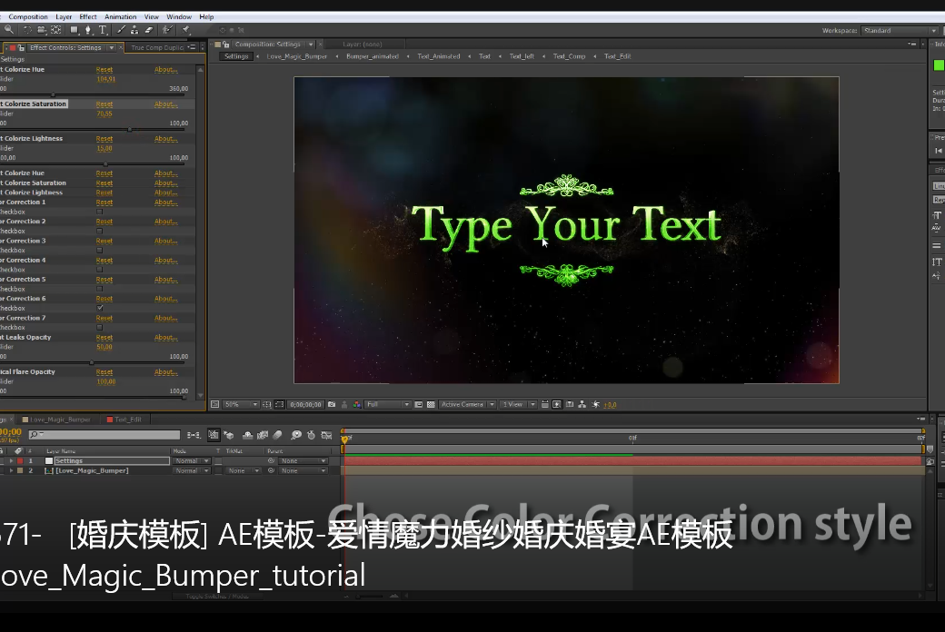
Task: Toggle the Color Correction 3 checkbox
Action: point(100,250)
